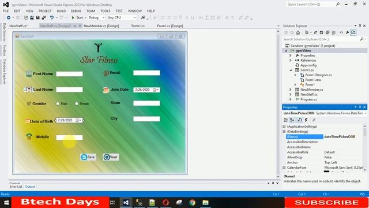Click the Undo arrow in the toolbar
Screen dimensions: 369x208
coord(51,18)
